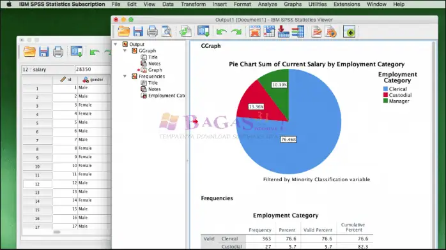The height and width of the screenshot is (250, 446).
Task: Save data in Data Editor window
Action: (44, 52)
